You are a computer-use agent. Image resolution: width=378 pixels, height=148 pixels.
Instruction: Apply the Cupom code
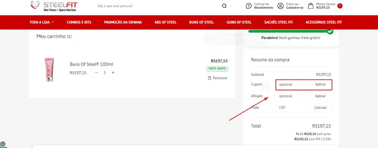(x=321, y=85)
